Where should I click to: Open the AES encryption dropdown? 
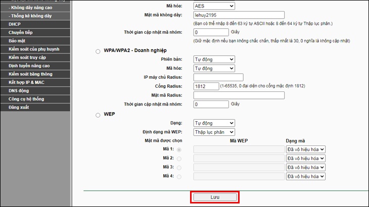tap(214, 6)
